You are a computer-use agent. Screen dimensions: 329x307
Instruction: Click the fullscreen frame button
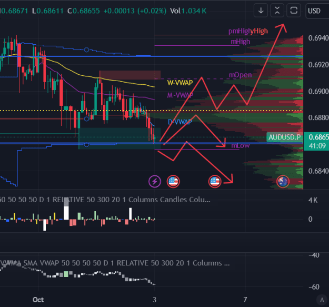[294, 11]
